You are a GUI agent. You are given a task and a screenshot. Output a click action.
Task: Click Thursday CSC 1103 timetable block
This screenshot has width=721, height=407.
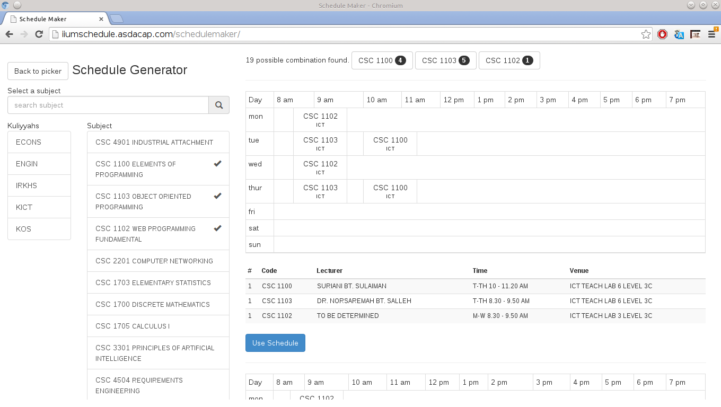point(320,191)
